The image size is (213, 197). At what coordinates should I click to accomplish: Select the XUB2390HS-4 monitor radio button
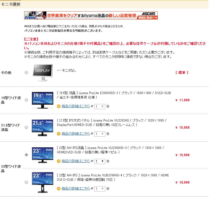click(x=26, y=182)
